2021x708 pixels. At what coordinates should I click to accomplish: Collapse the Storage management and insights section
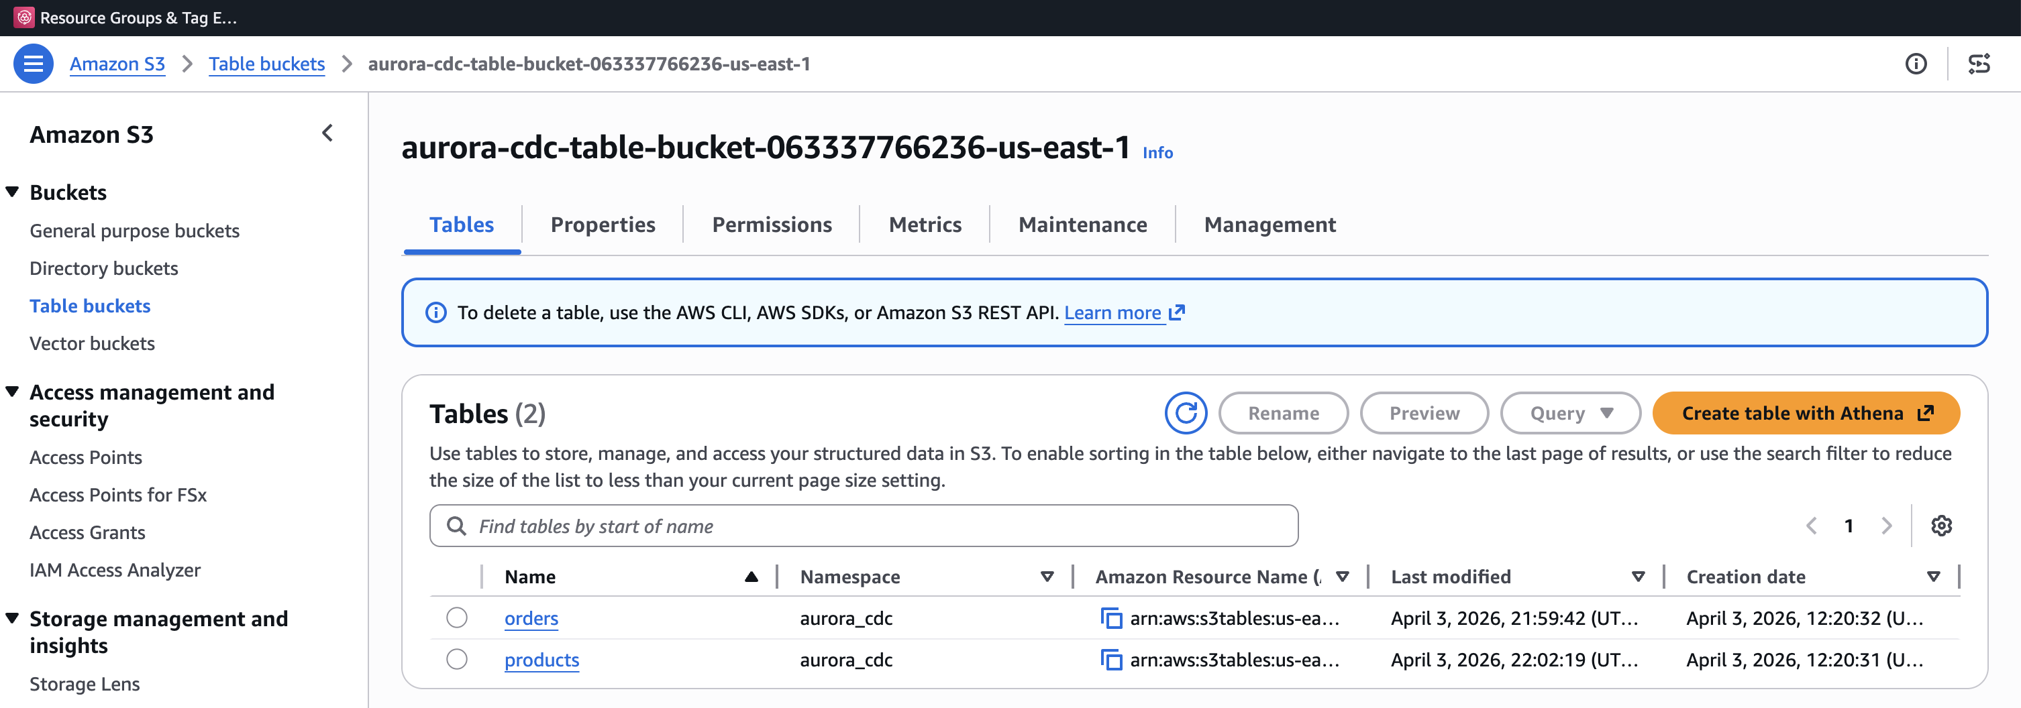click(x=13, y=618)
